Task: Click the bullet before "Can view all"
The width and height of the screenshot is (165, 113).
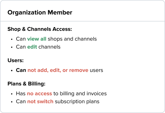Action: pos(12,40)
